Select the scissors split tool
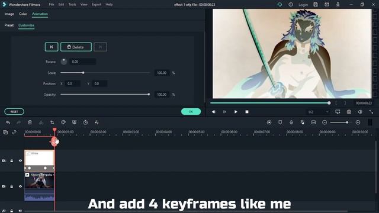Image resolution: width=379 pixels, height=213 pixels. [x=41, y=122]
